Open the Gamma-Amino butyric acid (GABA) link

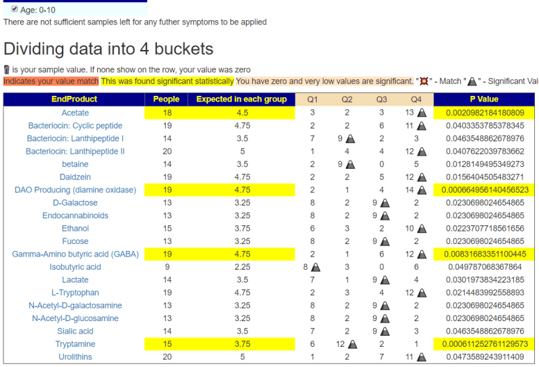point(75,254)
